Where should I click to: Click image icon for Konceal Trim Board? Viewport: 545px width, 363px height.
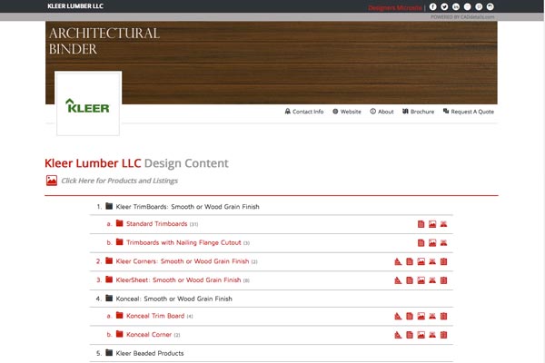click(421, 317)
